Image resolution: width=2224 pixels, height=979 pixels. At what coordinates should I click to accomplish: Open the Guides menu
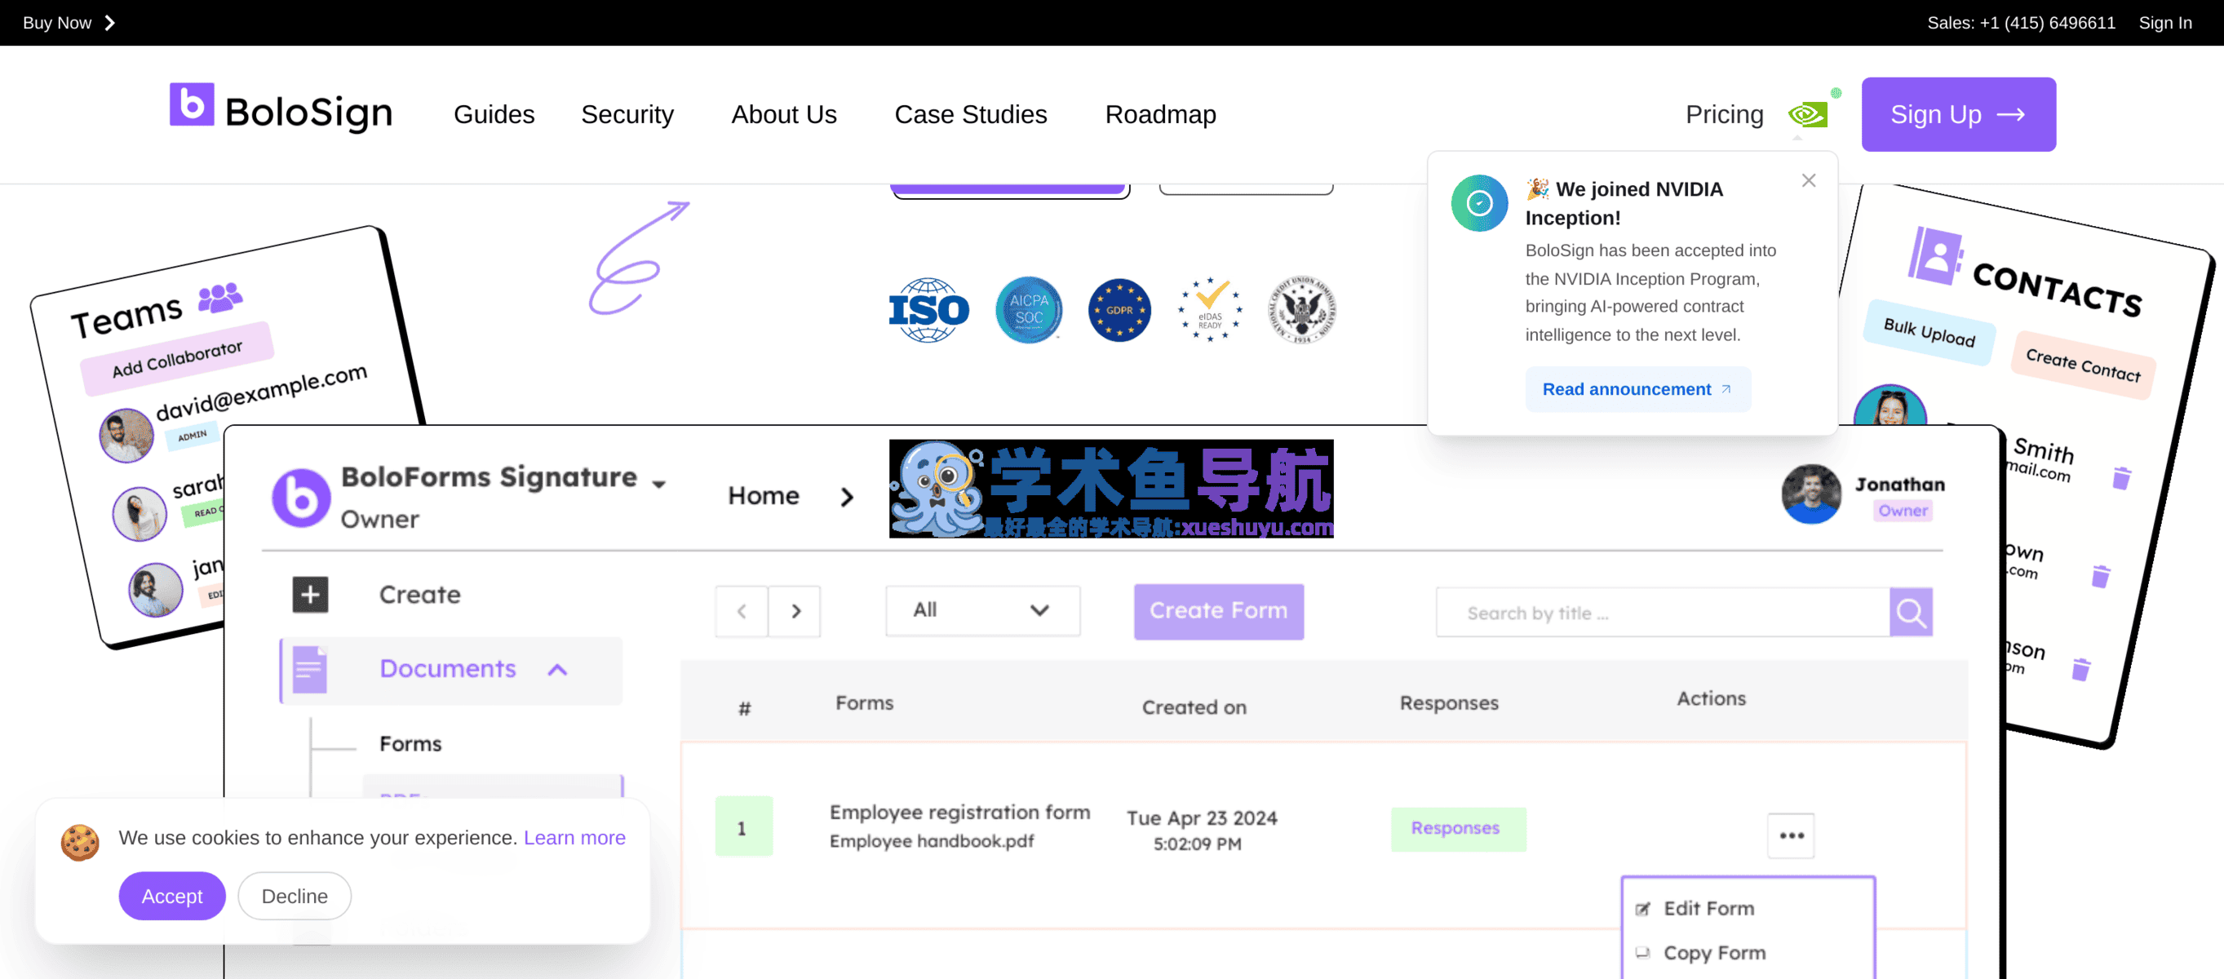[494, 114]
